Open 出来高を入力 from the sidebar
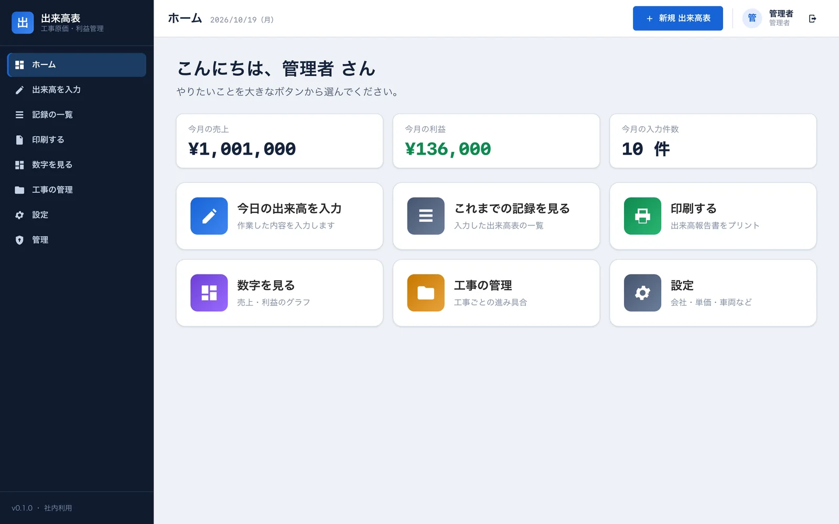This screenshot has width=839, height=524. pos(77,90)
